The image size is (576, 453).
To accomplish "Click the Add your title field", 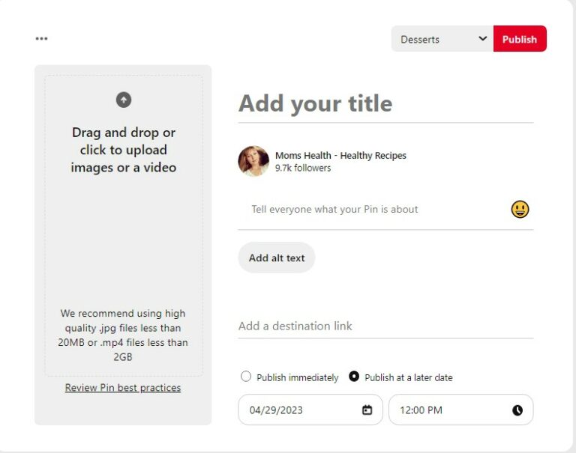I will (x=385, y=103).
